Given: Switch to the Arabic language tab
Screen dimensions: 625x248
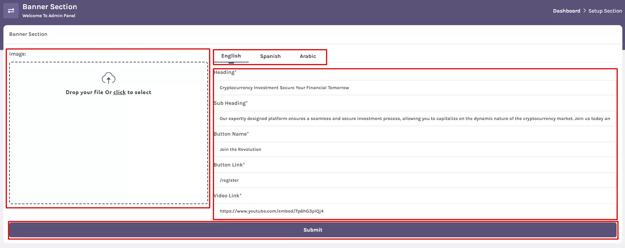Looking at the screenshot, I should tap(308, 56).
